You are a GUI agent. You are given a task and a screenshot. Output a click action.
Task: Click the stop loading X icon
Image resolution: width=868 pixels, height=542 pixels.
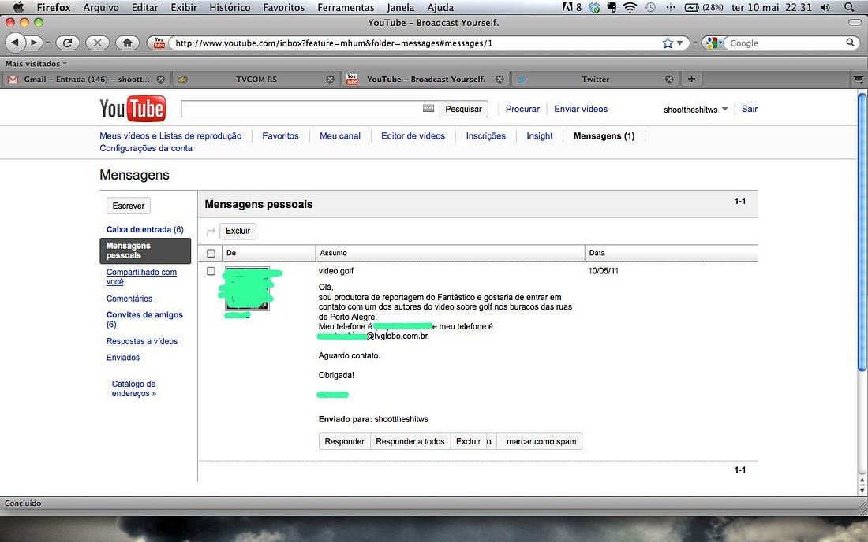point(97,43)
